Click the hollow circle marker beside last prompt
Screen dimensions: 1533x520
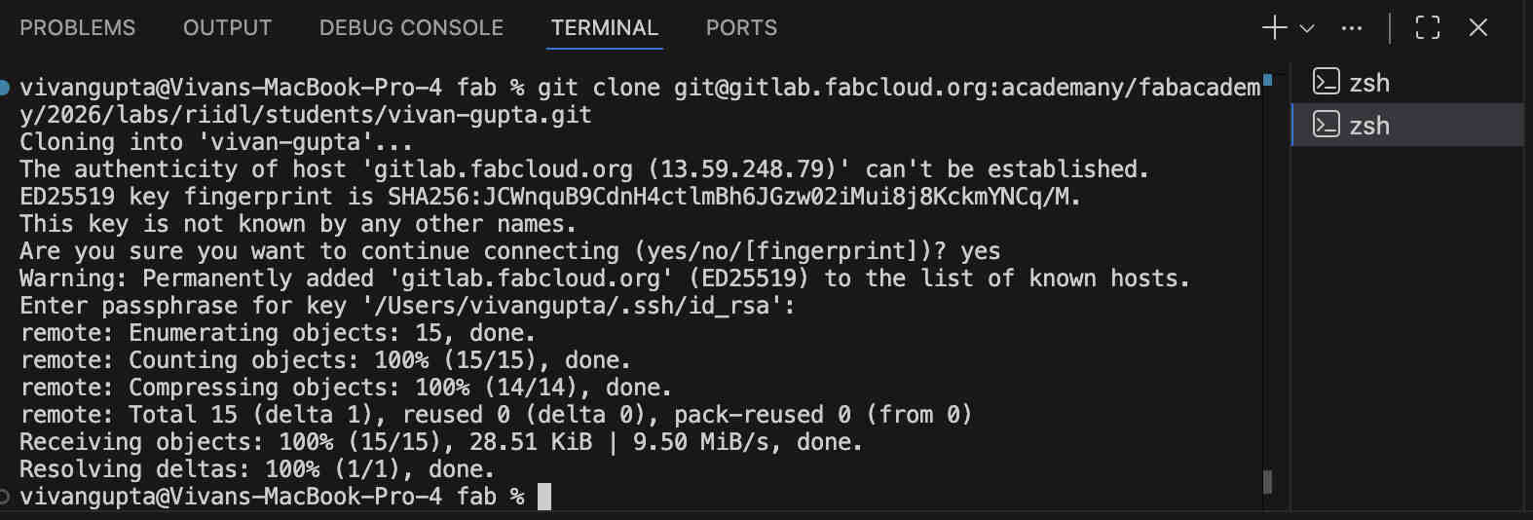click(5, 498)
